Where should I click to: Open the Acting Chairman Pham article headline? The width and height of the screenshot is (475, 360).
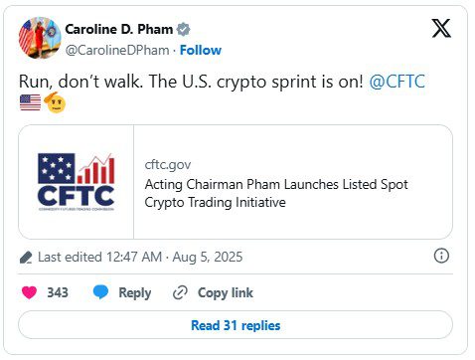coord(276,193)
